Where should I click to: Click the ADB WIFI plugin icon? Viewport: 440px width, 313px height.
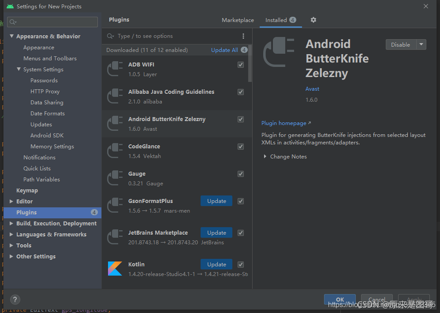click(x=115, y=69)
